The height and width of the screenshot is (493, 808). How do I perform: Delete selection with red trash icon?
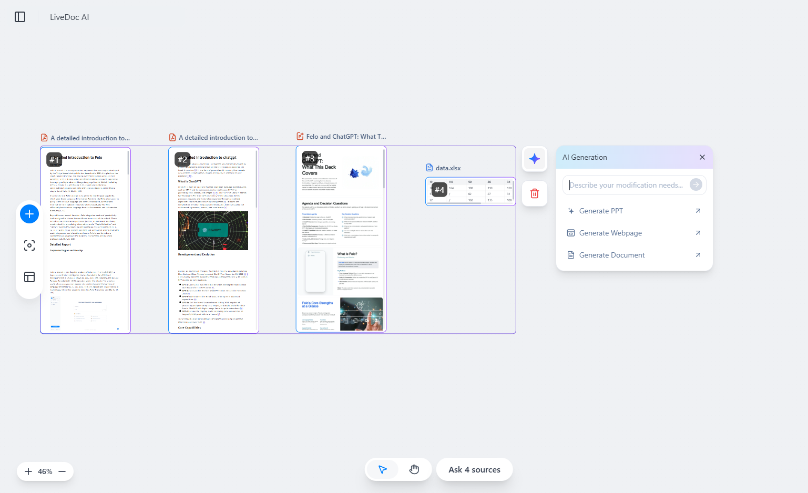coord(535,193)
